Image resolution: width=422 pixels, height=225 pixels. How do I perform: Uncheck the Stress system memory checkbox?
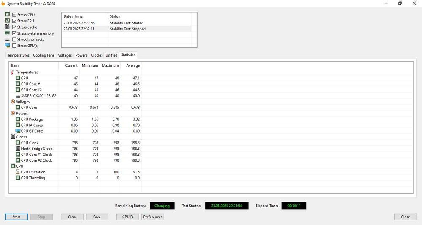point(14,33)
